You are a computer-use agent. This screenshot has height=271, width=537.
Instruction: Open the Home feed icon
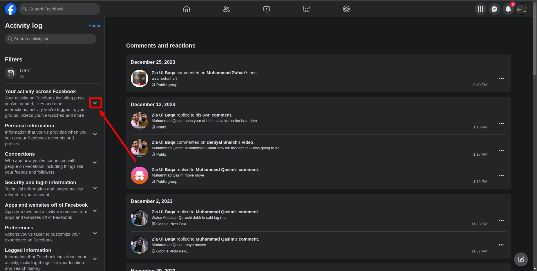[x=187, y=9]
